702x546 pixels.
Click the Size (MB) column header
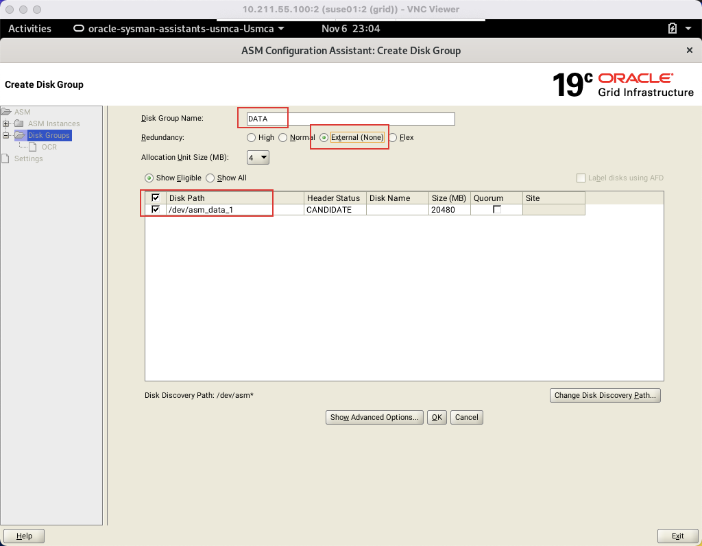(449, 198)
